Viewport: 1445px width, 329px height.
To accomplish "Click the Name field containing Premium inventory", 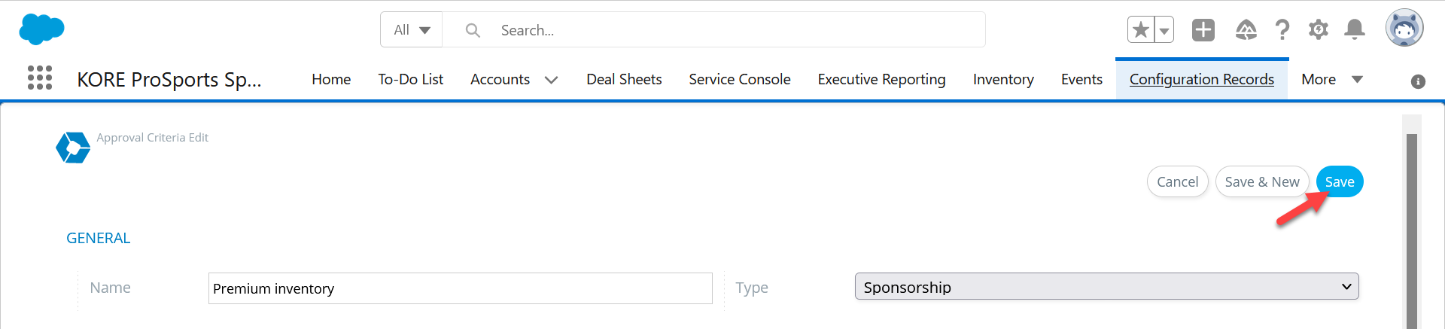I will 460,288.
